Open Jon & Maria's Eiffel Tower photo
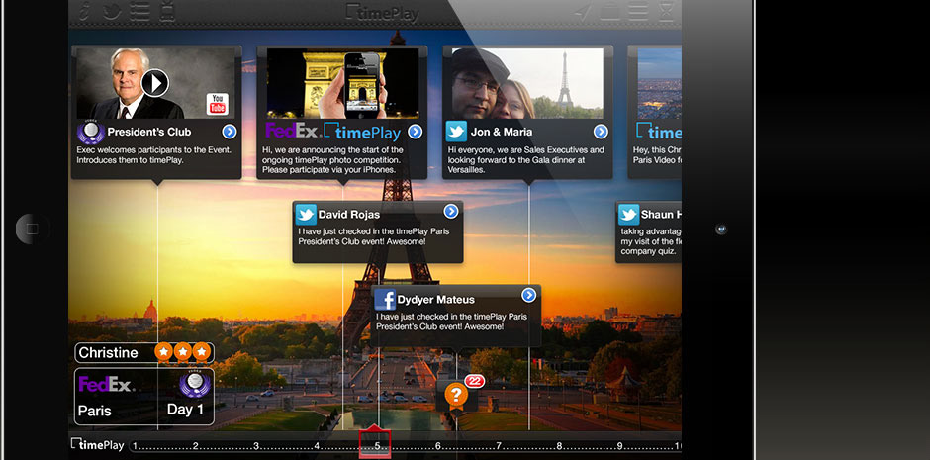930x460 pixels. click(x=528, y=83)
